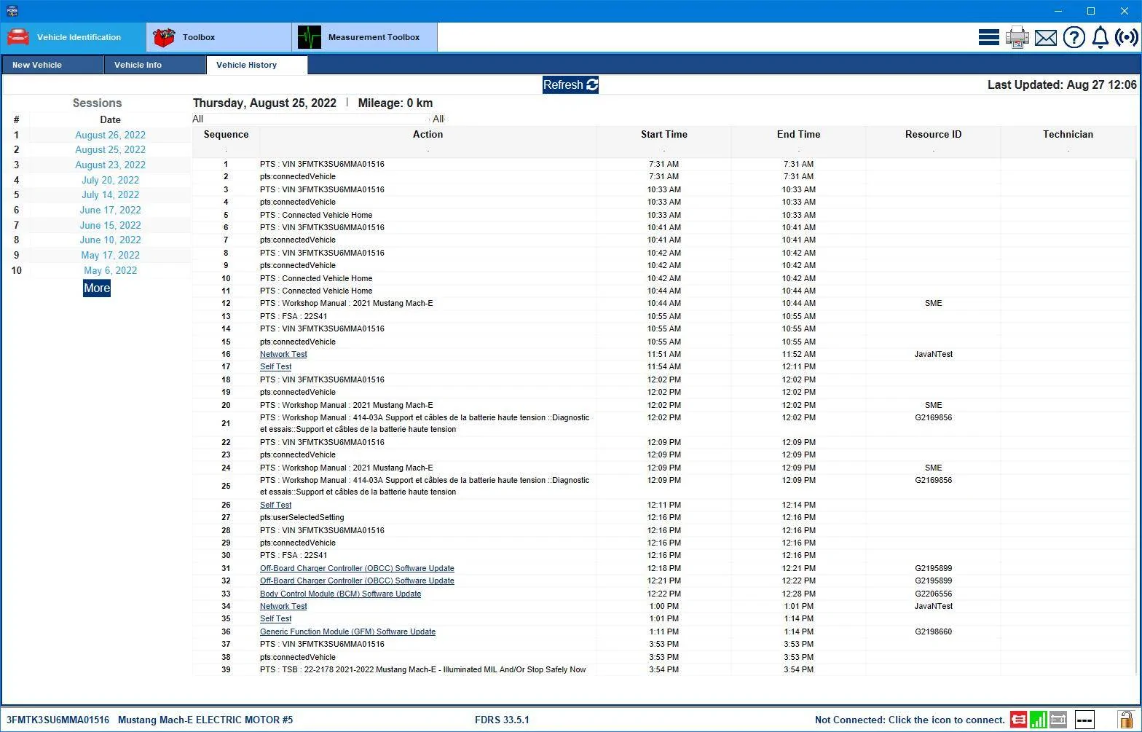Open the email envelope icon

(1046, 37)
